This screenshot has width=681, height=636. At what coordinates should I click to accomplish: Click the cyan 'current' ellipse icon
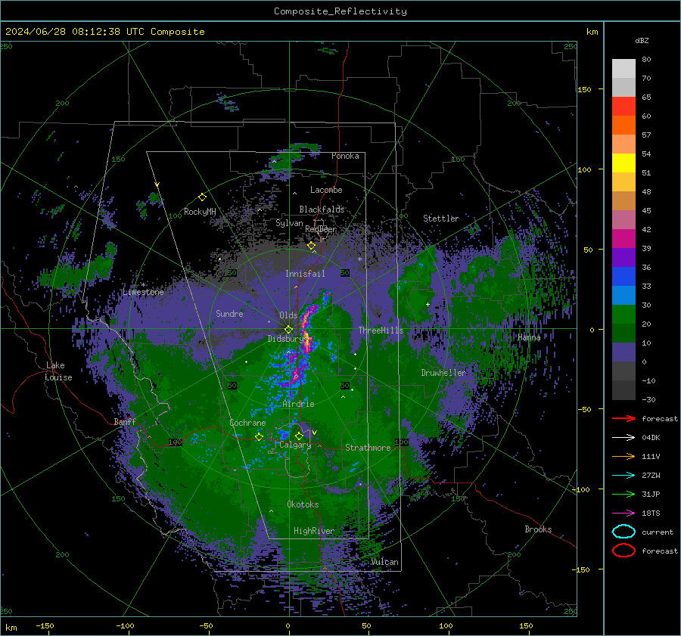tap(623, 532)
